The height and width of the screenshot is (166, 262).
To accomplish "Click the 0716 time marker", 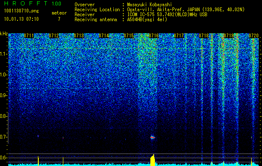I will pos(154,36).
